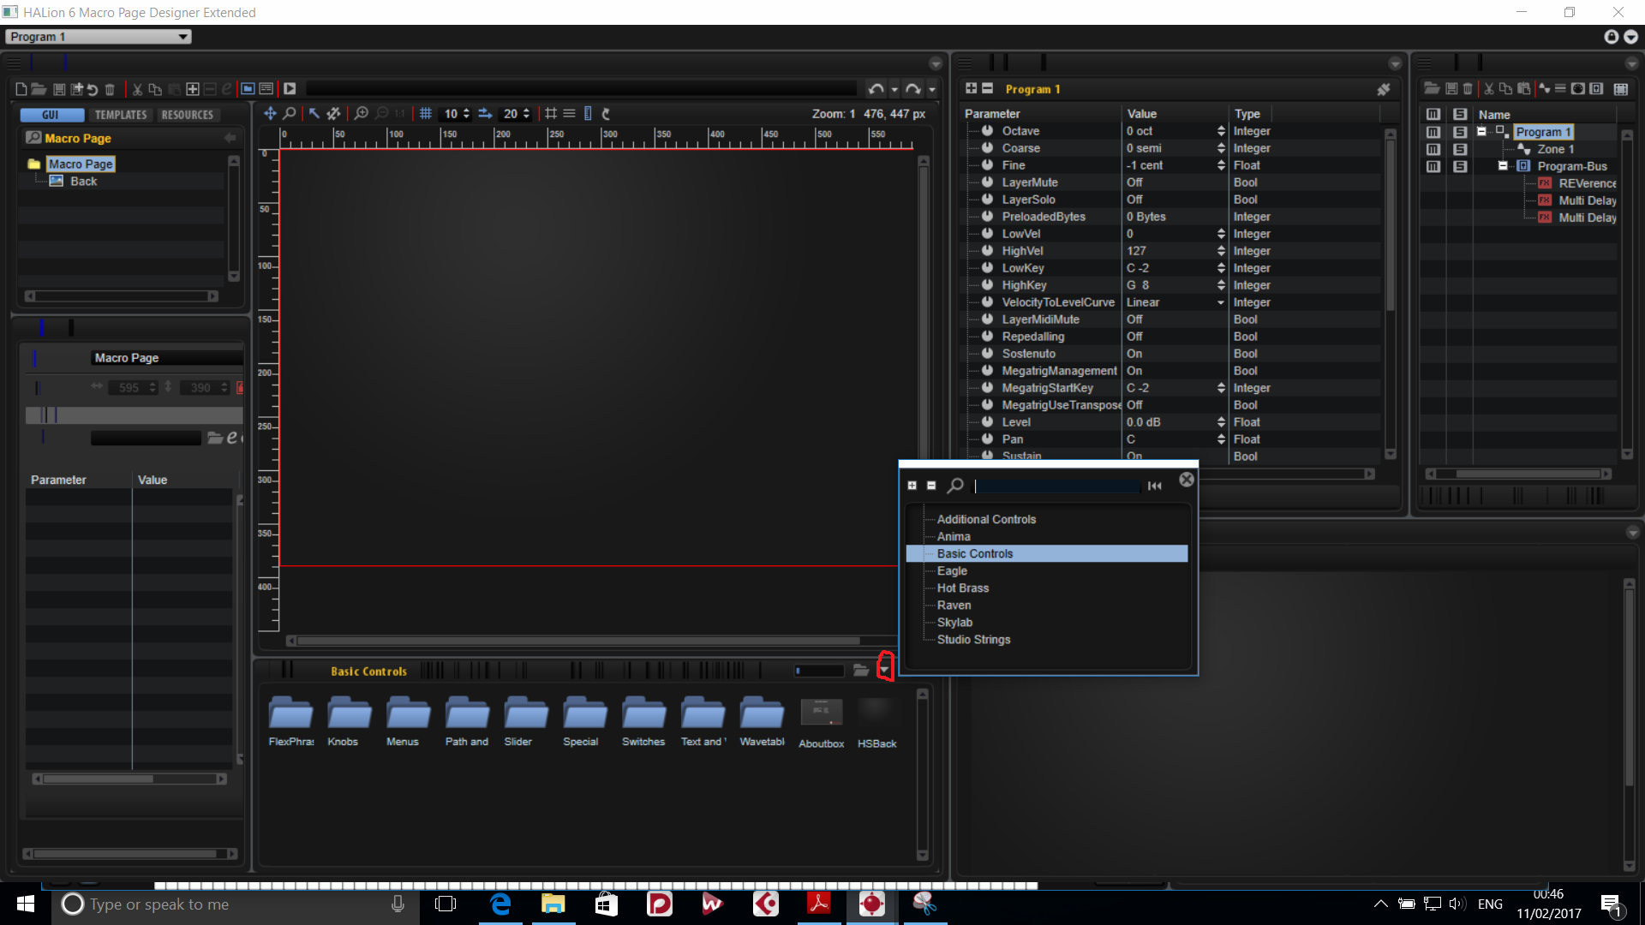Screen dimensions: 1645x925
Task: Toggle the grid display icon
Action: tap(426, 114)
